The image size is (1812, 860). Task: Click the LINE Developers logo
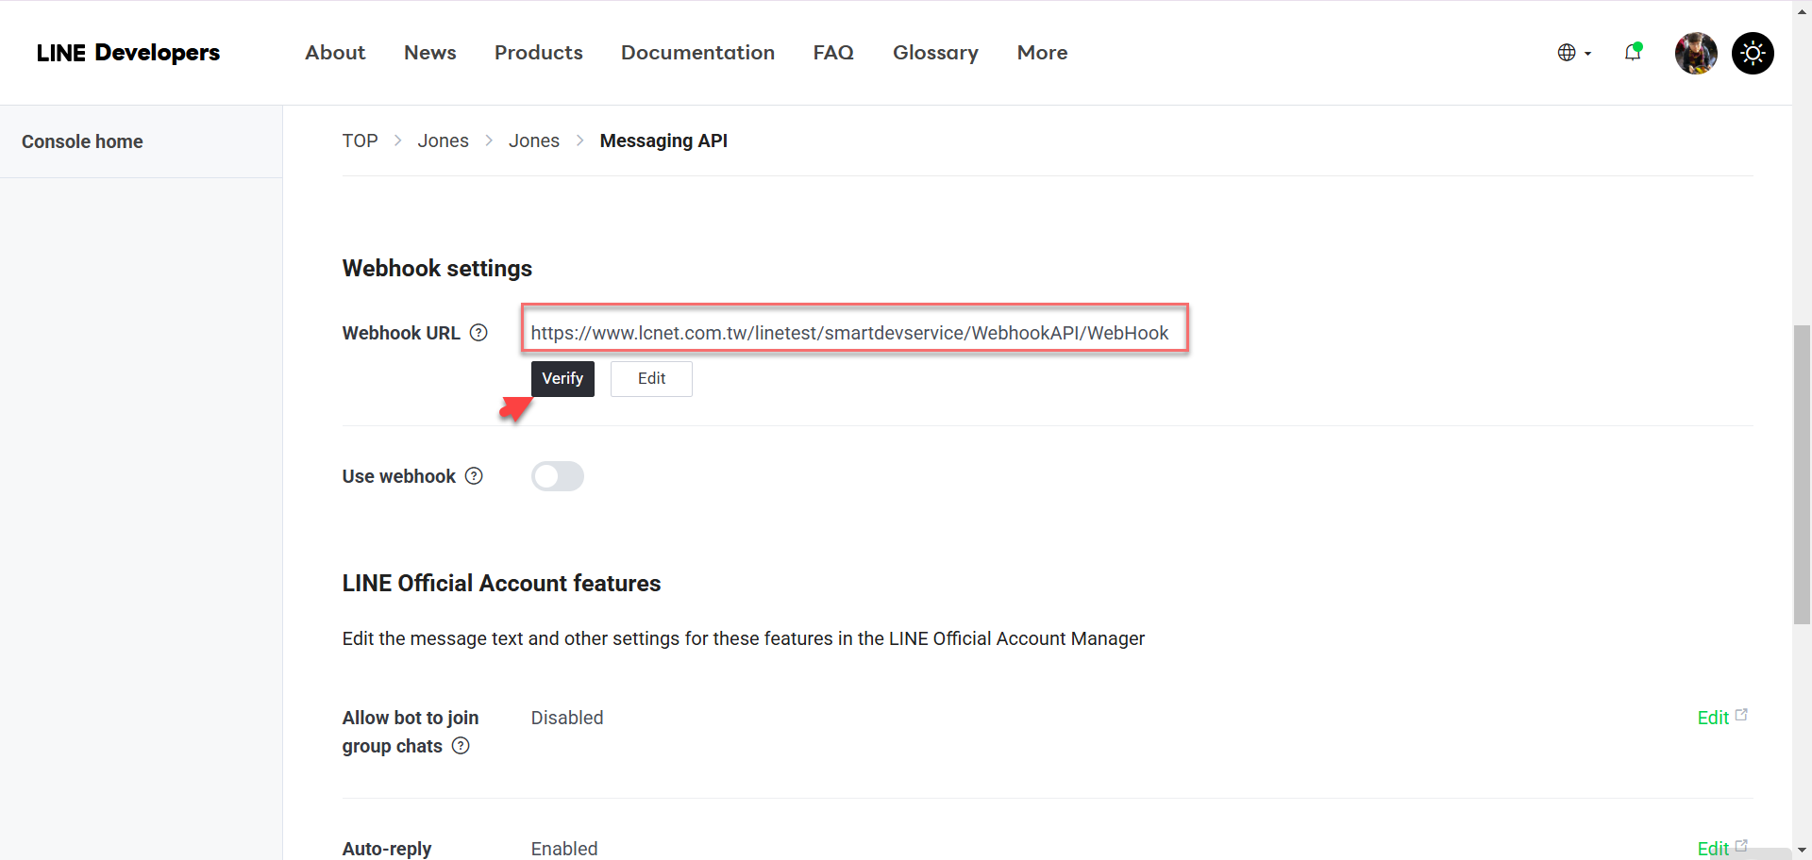128,53
